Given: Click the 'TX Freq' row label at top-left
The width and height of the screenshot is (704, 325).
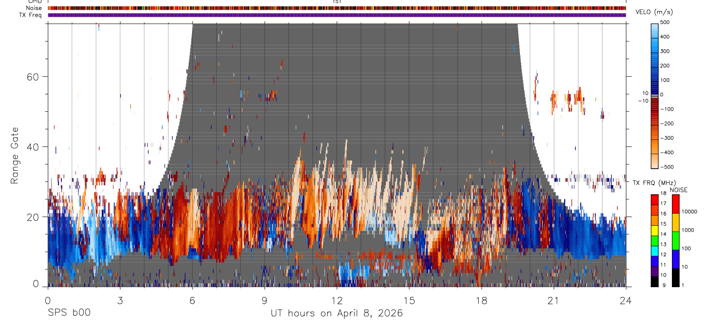Looking at the screenshot, I should pos(31,15).
